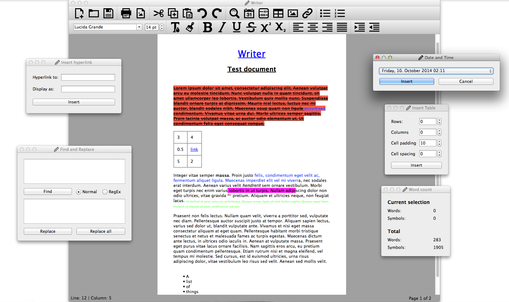Click the Cell padding stepper

[x=439, y=143]
